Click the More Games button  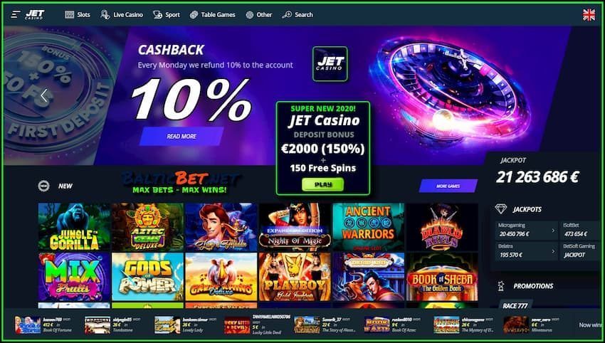click(448, 186)
